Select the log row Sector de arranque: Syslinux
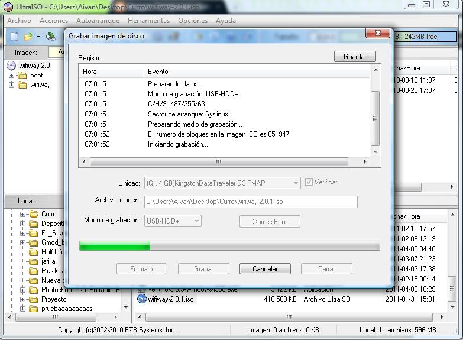This screenshot has height=340, width=463. coord(225,114)
